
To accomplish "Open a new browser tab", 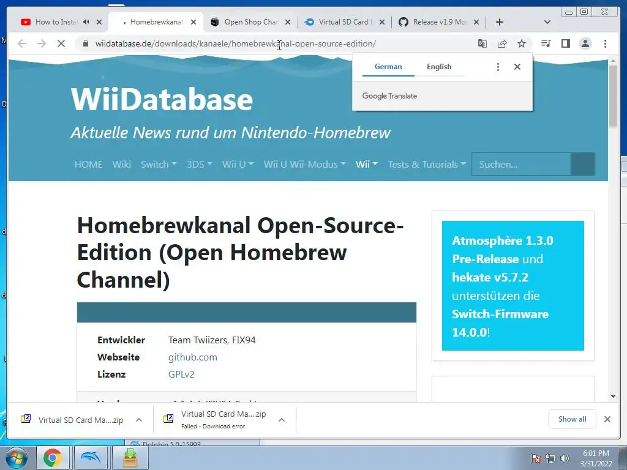I will 500,22.
